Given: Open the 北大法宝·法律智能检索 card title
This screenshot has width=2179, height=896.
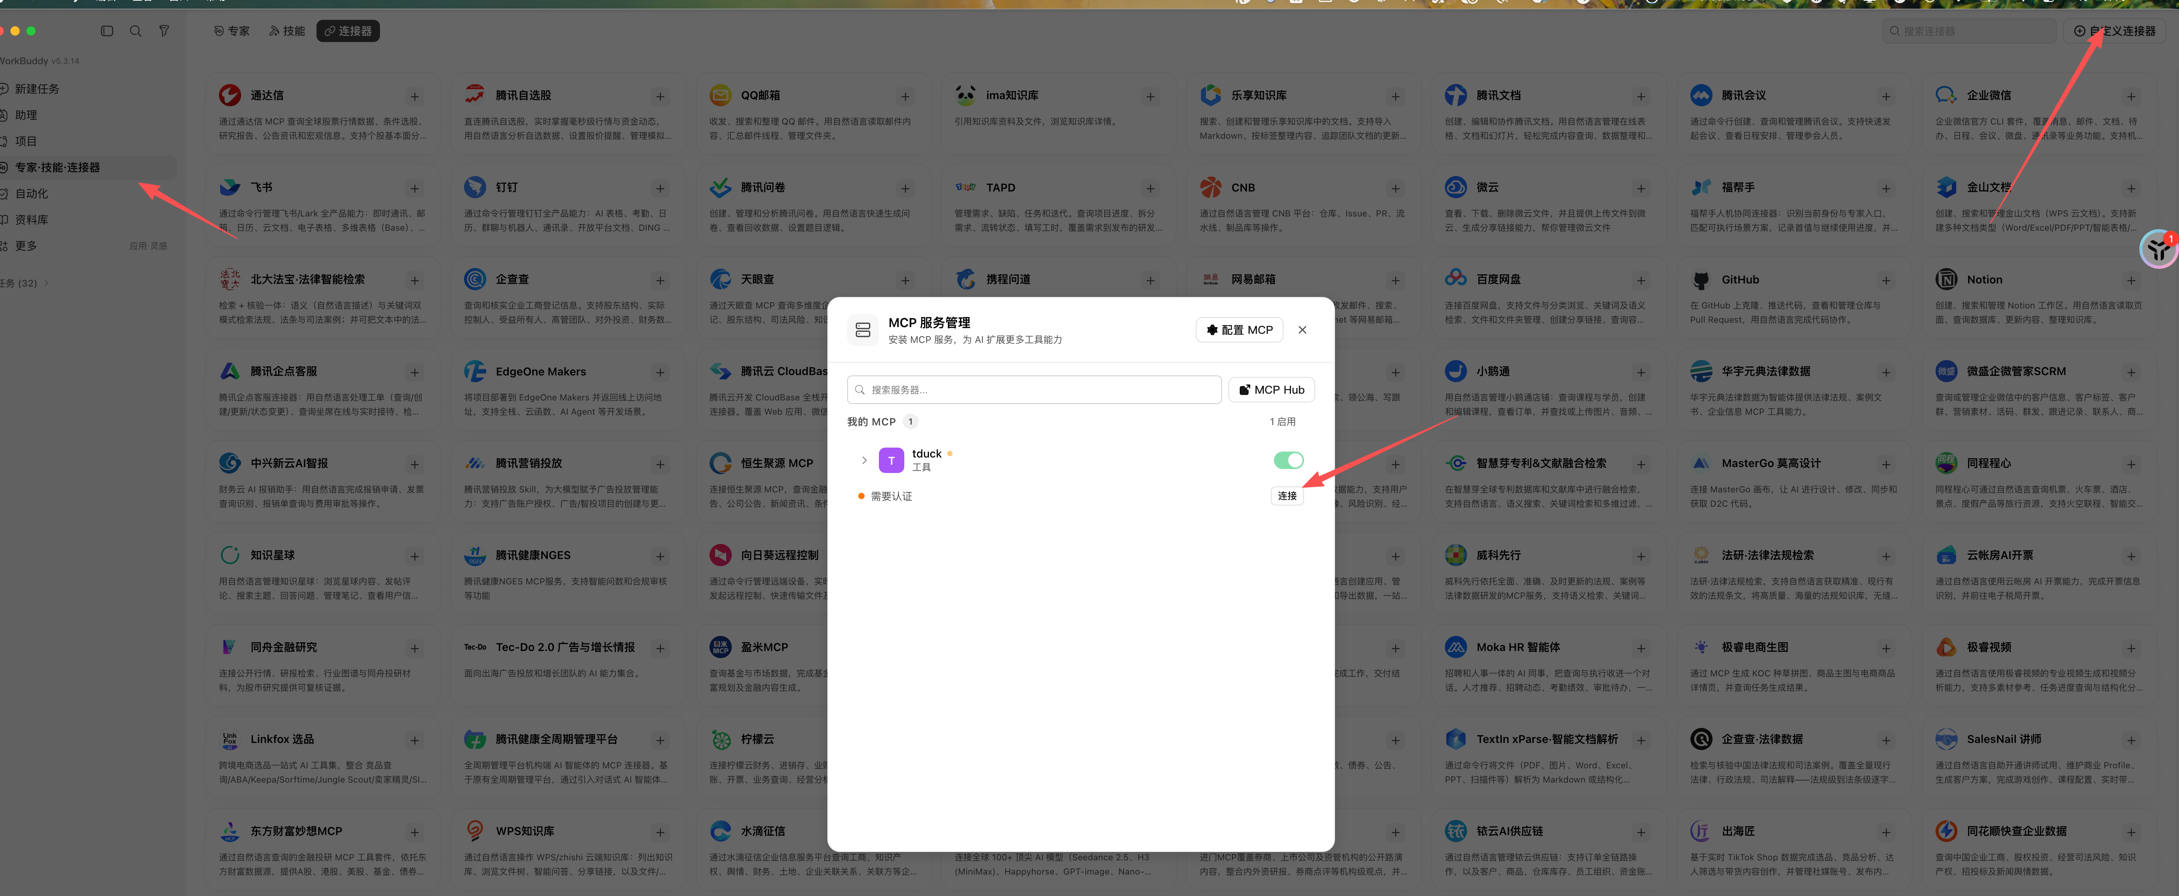Looking at the screenshot, I should pos(307,280).
